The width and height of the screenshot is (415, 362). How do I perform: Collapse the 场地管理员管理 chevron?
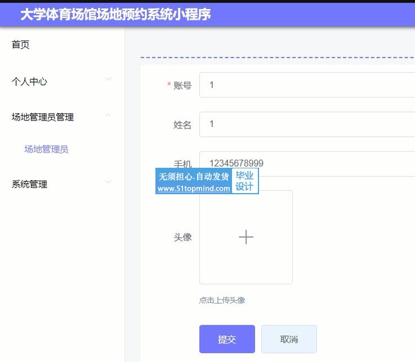pyautogui.click(x=108, y=115)
